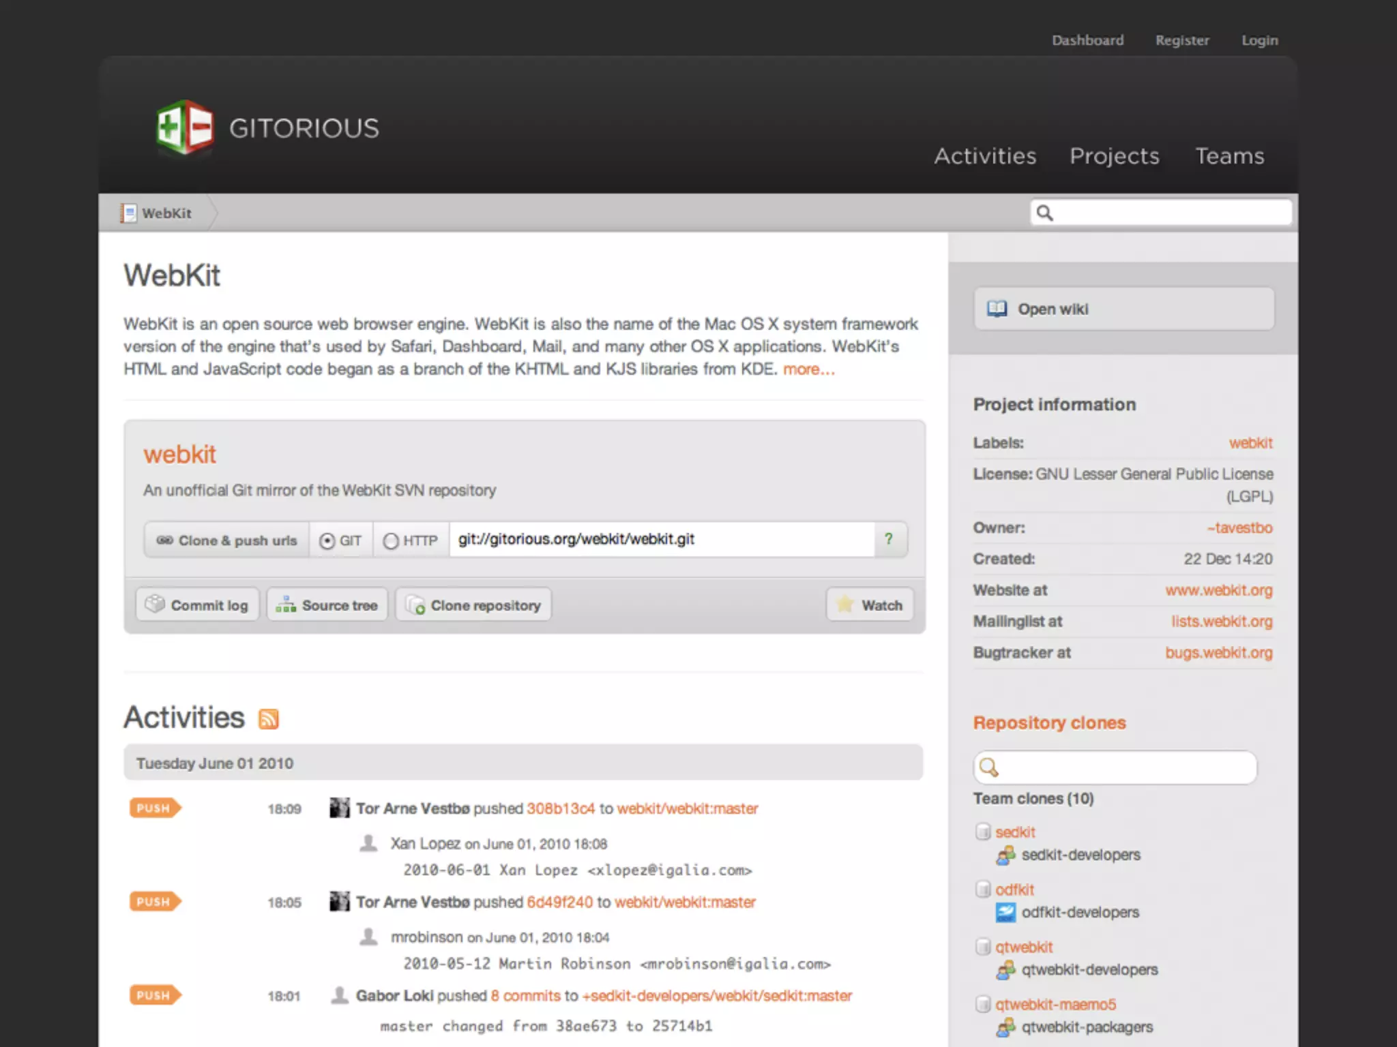Click the Activities RSS feed icon
This screenshot has height=1047, width=1397.
(x=268, y=719)
